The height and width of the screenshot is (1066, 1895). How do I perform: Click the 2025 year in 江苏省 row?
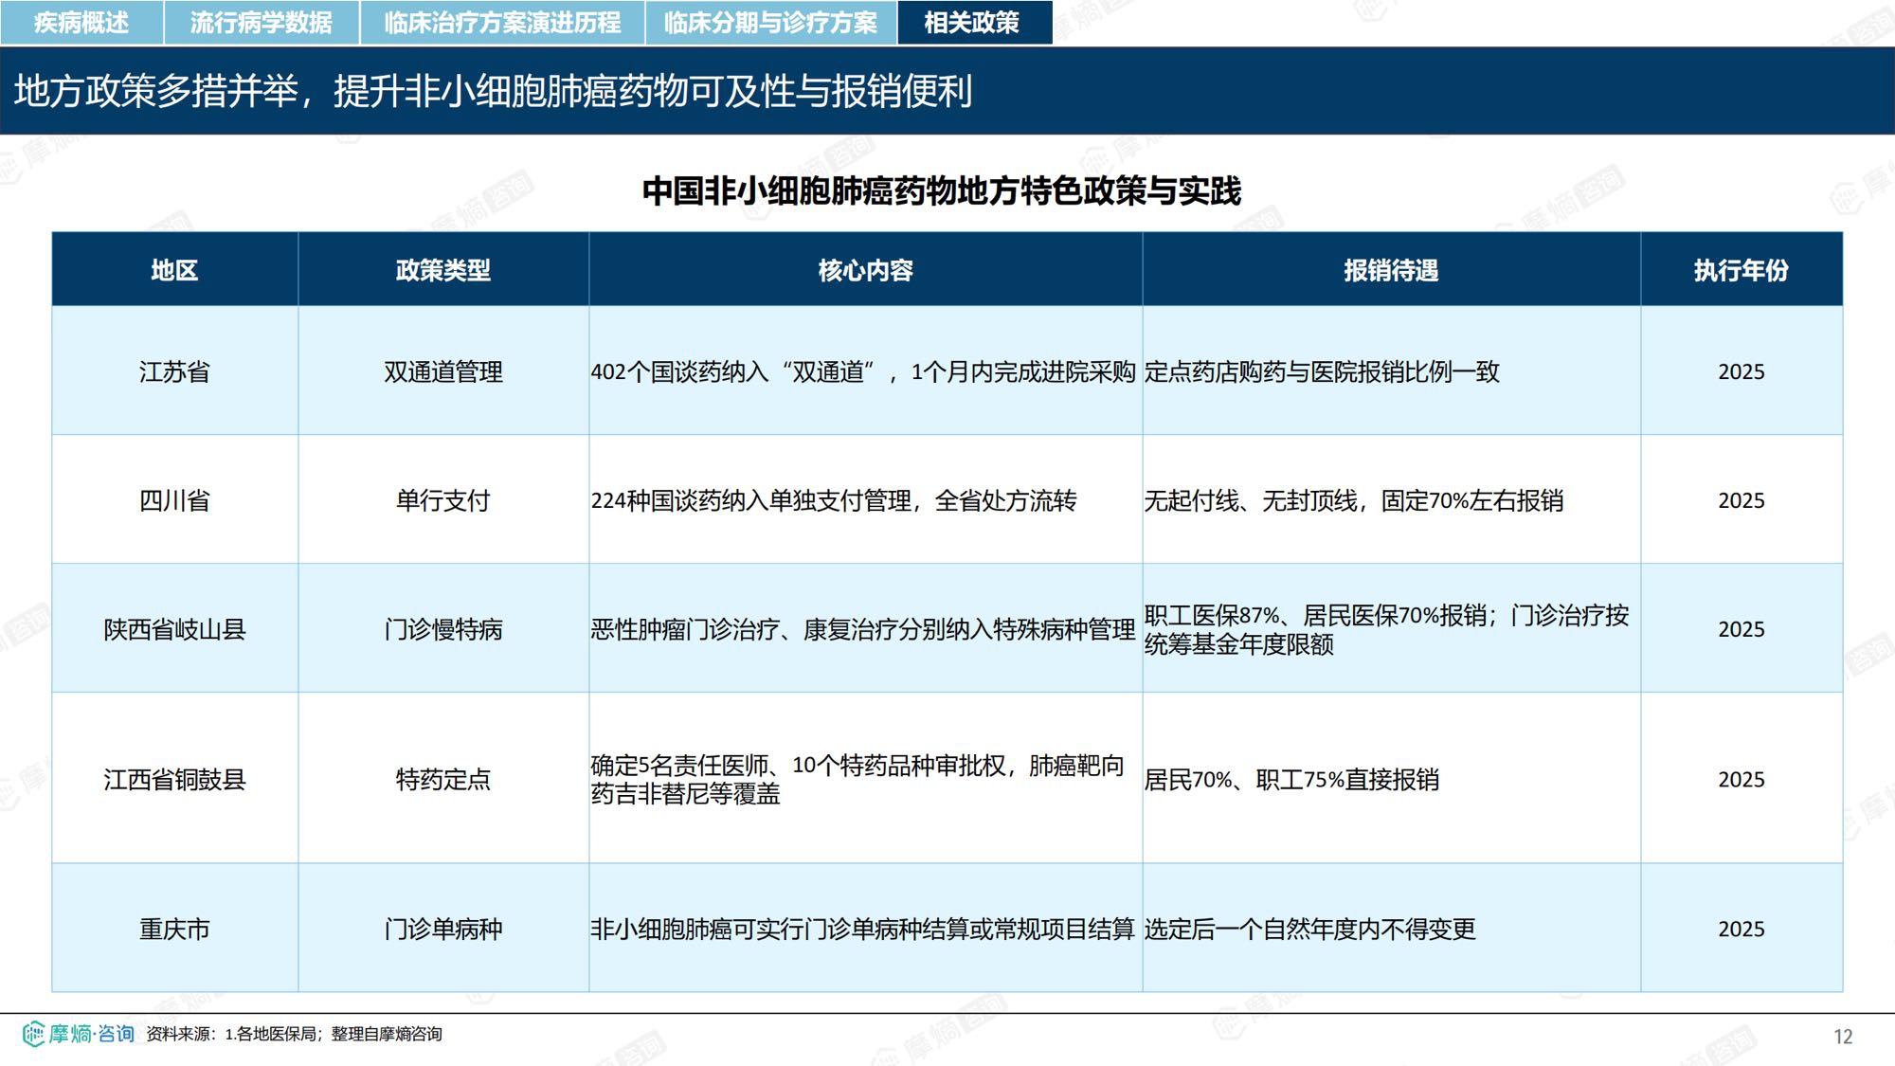tap(1742, 371)
